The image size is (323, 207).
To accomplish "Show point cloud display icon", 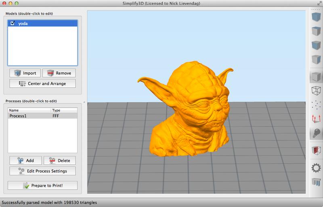I will click(x=316, y=105).
